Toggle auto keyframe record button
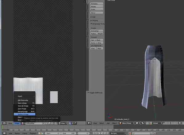The width and height of the screenshot is (184, 135). [x=130, y=133]
